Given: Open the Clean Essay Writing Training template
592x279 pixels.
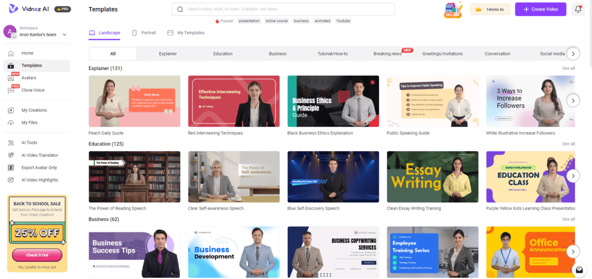Looking at the screenshot, I should (433, 177).
